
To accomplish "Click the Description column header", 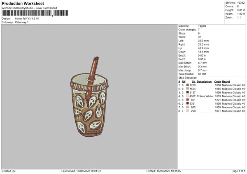I will point(204,81).
